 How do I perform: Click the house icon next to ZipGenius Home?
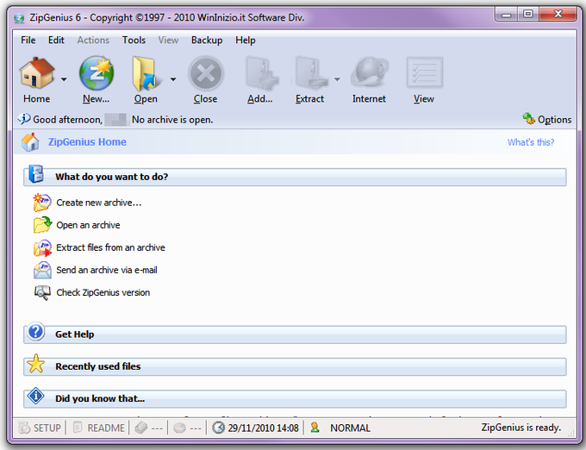click(30, 142)
